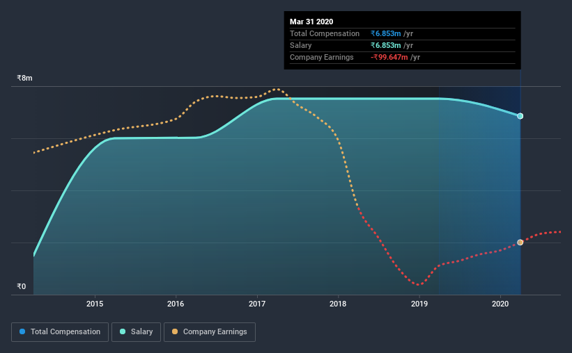Click the Salary label in tooltip
This screenshot has width=572, height=353.
pos(300,45)
